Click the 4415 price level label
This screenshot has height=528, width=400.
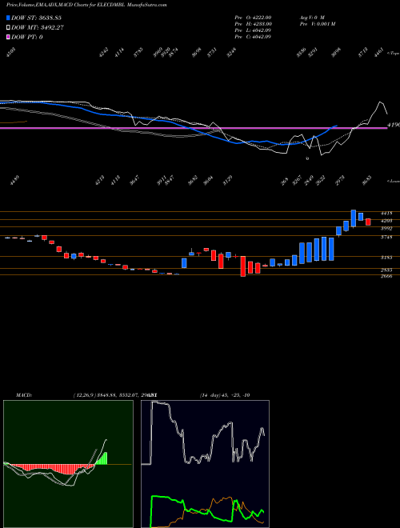(x=386, y=214)
